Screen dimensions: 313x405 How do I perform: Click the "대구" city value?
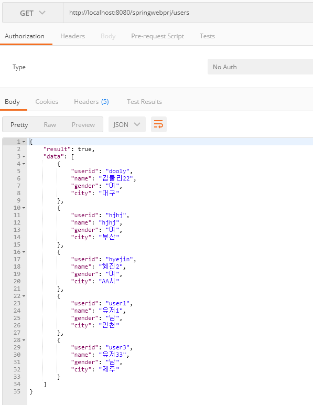tap(109, 193)
